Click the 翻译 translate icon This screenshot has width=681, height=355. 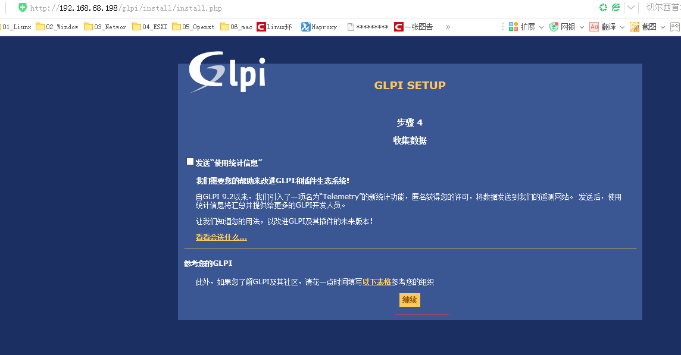click(594, 27)
